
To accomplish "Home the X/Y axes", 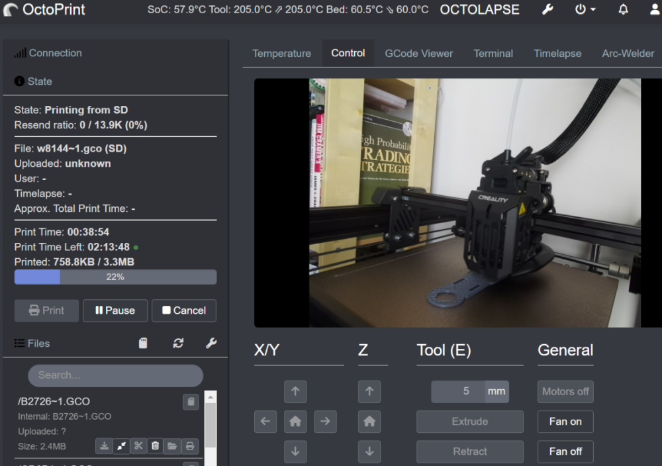I will (x=295, y=422).
